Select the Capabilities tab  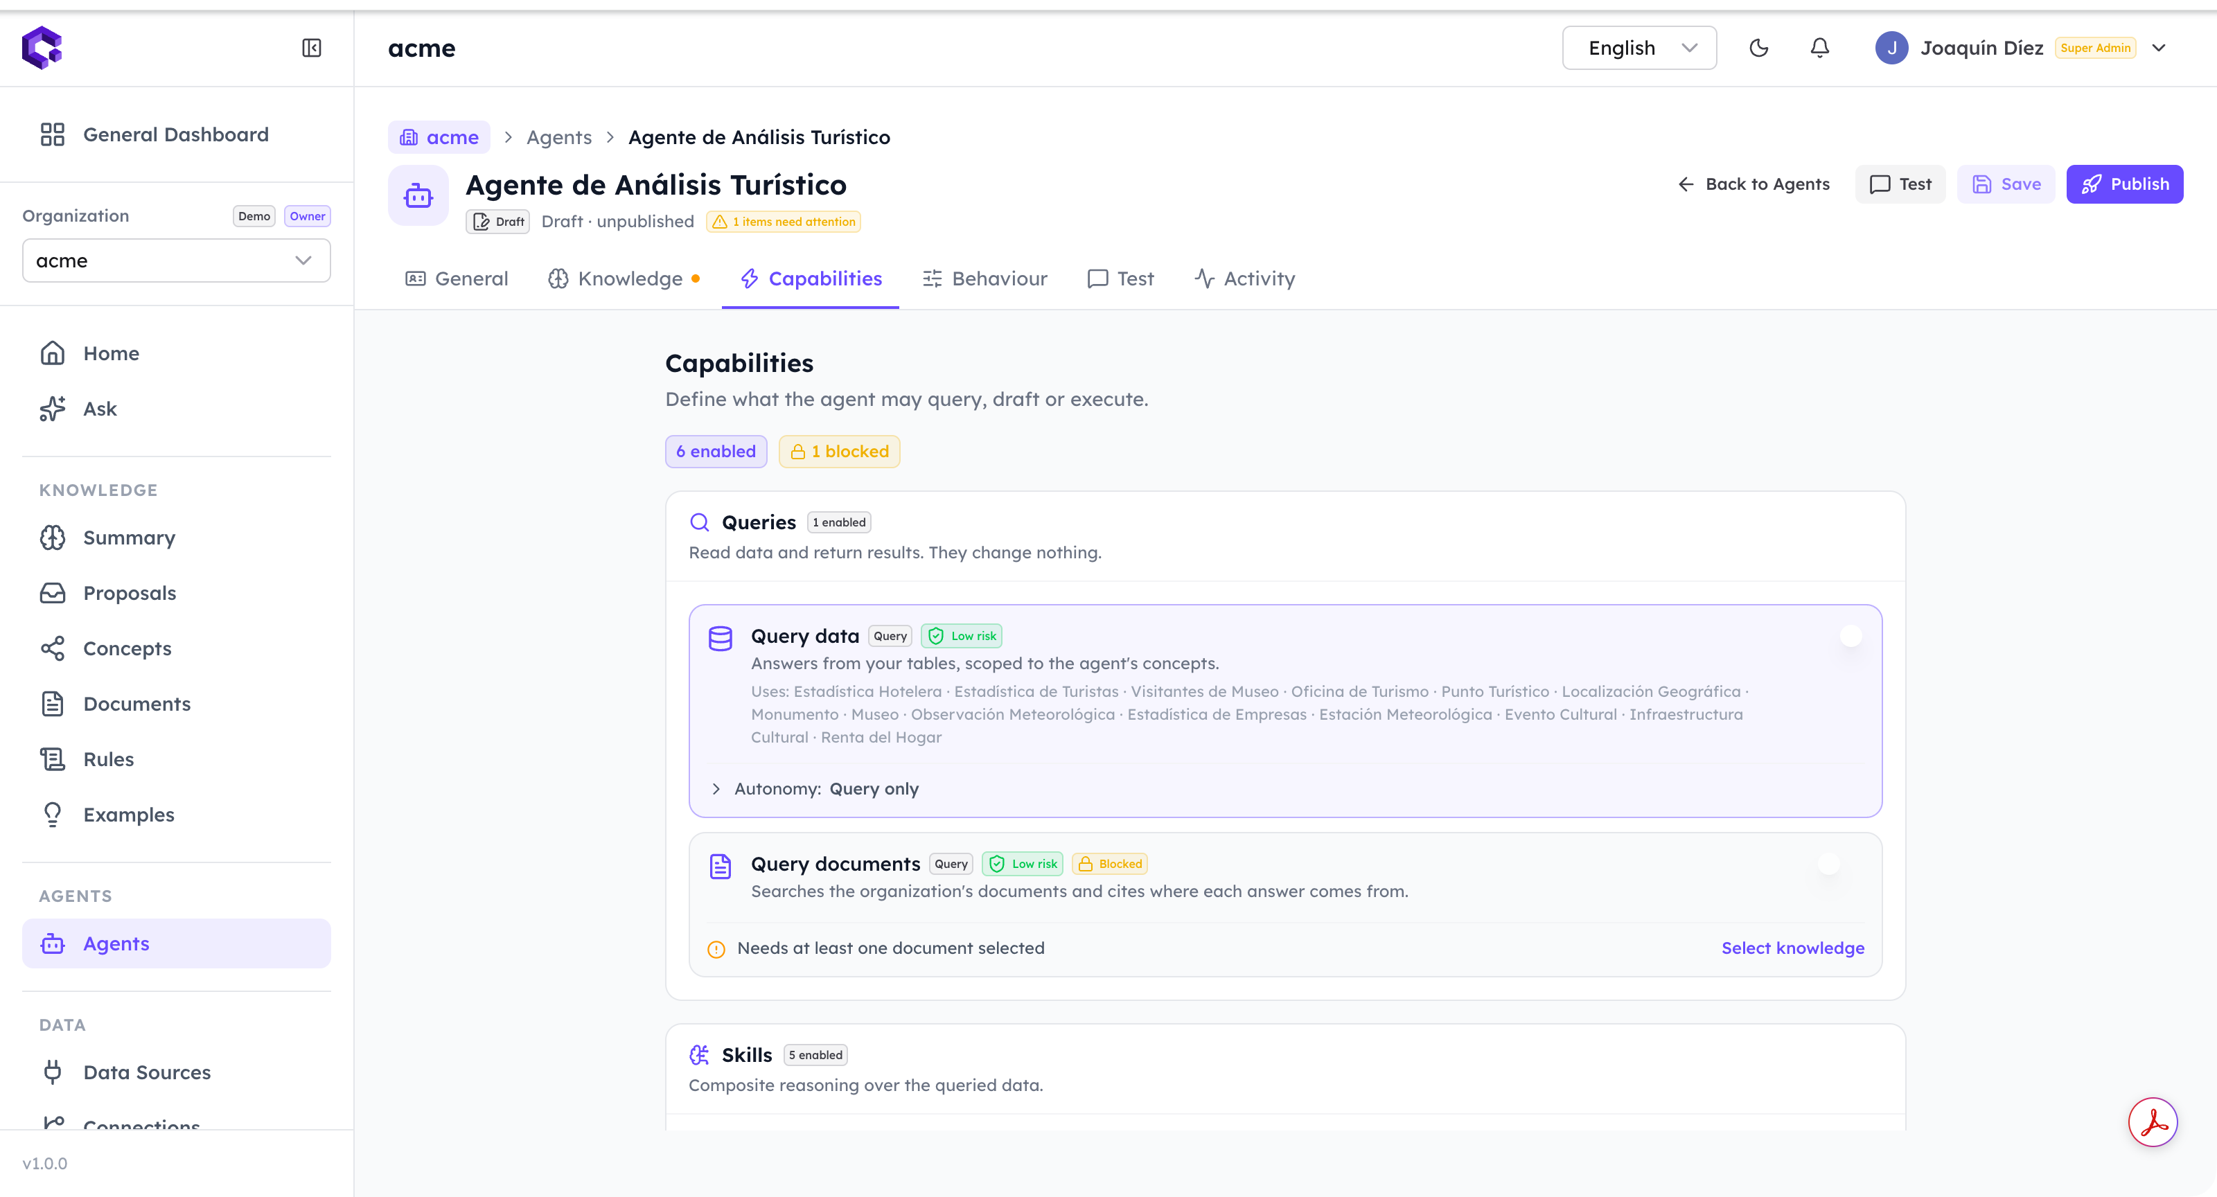811,278
